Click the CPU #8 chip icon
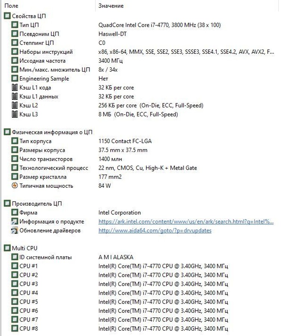 (x=15, y=329)
